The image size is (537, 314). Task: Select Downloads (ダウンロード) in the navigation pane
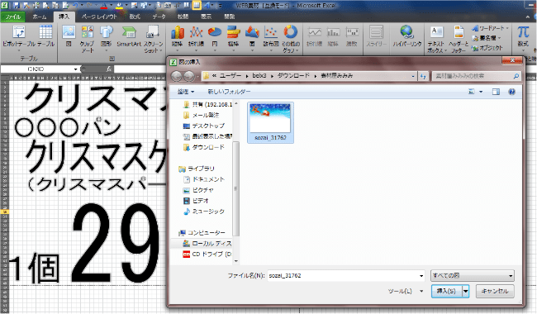pos(204,147)
